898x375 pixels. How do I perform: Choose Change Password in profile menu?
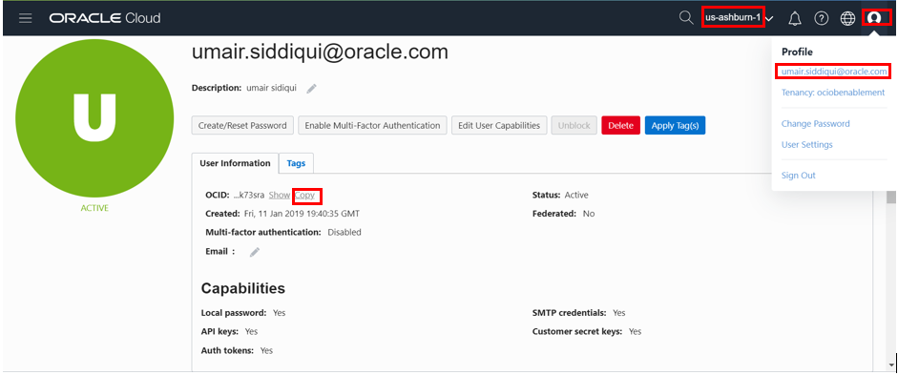coord(816,124)
